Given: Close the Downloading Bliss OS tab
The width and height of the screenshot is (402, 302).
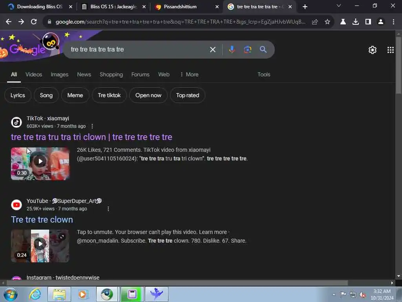Looking at the screenshot, I should 71,7.
